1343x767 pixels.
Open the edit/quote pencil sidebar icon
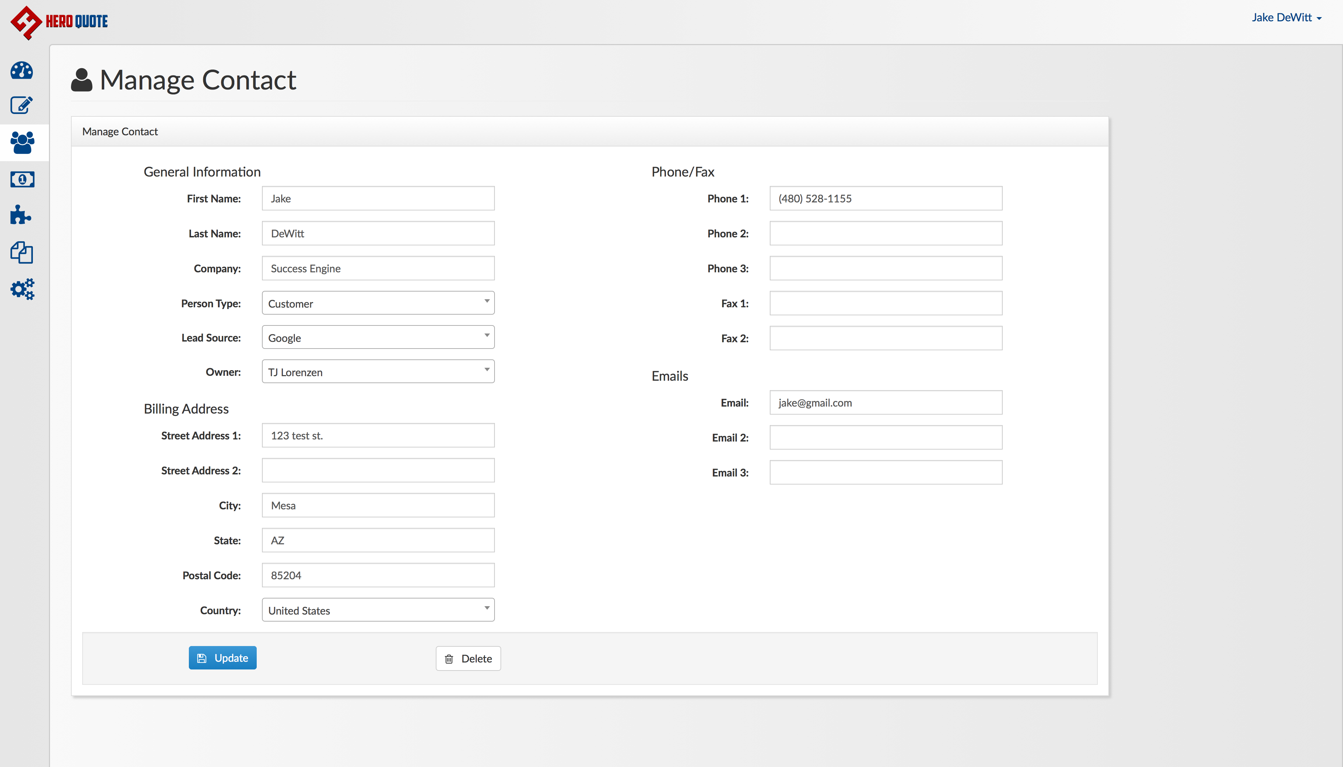coord(22,105)
